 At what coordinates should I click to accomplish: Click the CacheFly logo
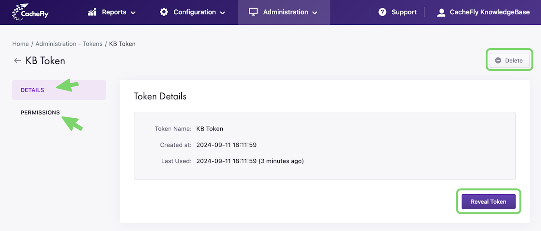click(30, 12)
